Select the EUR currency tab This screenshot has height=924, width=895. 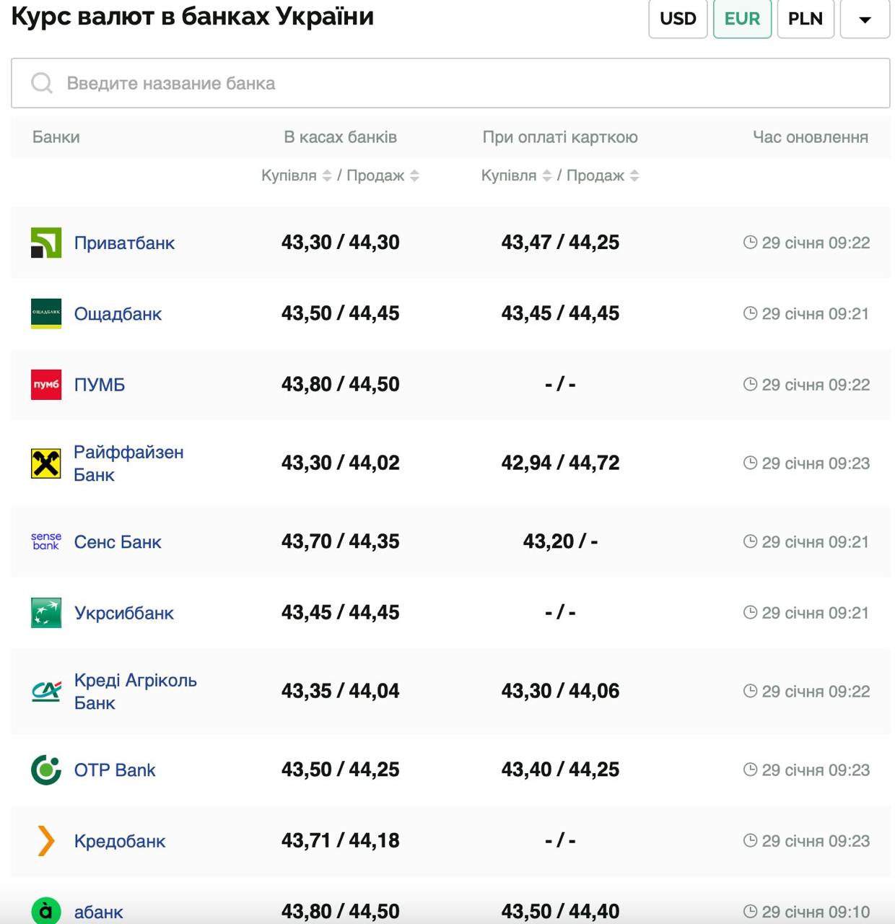point(742,19)
